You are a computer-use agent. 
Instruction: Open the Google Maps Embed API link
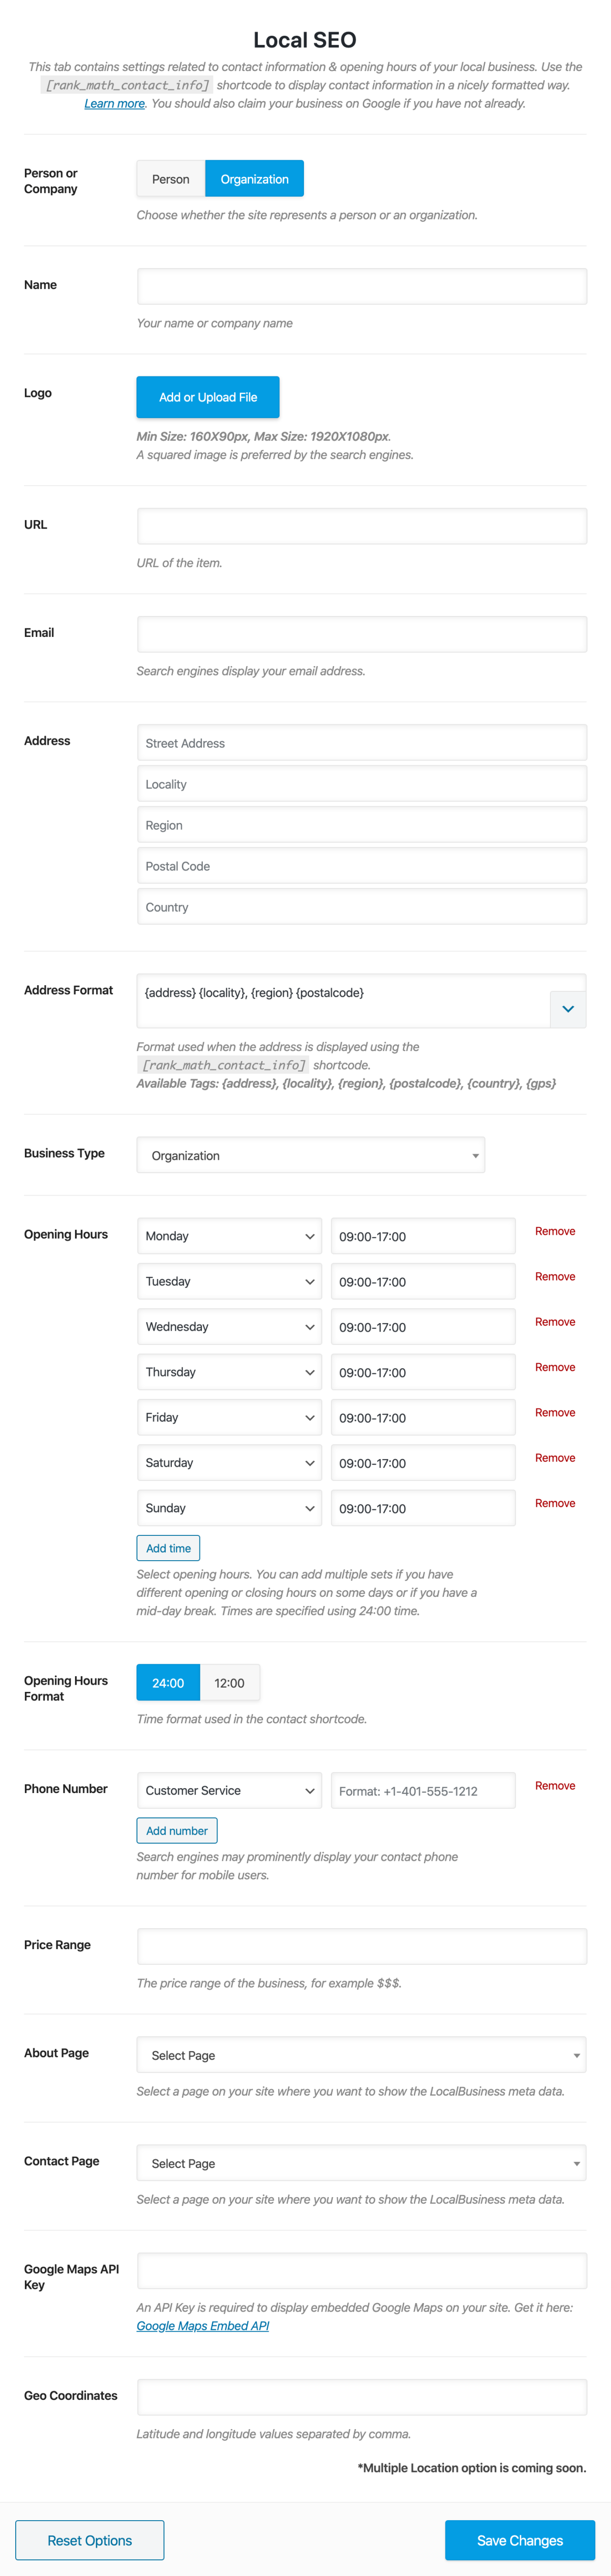point(202,2326)
